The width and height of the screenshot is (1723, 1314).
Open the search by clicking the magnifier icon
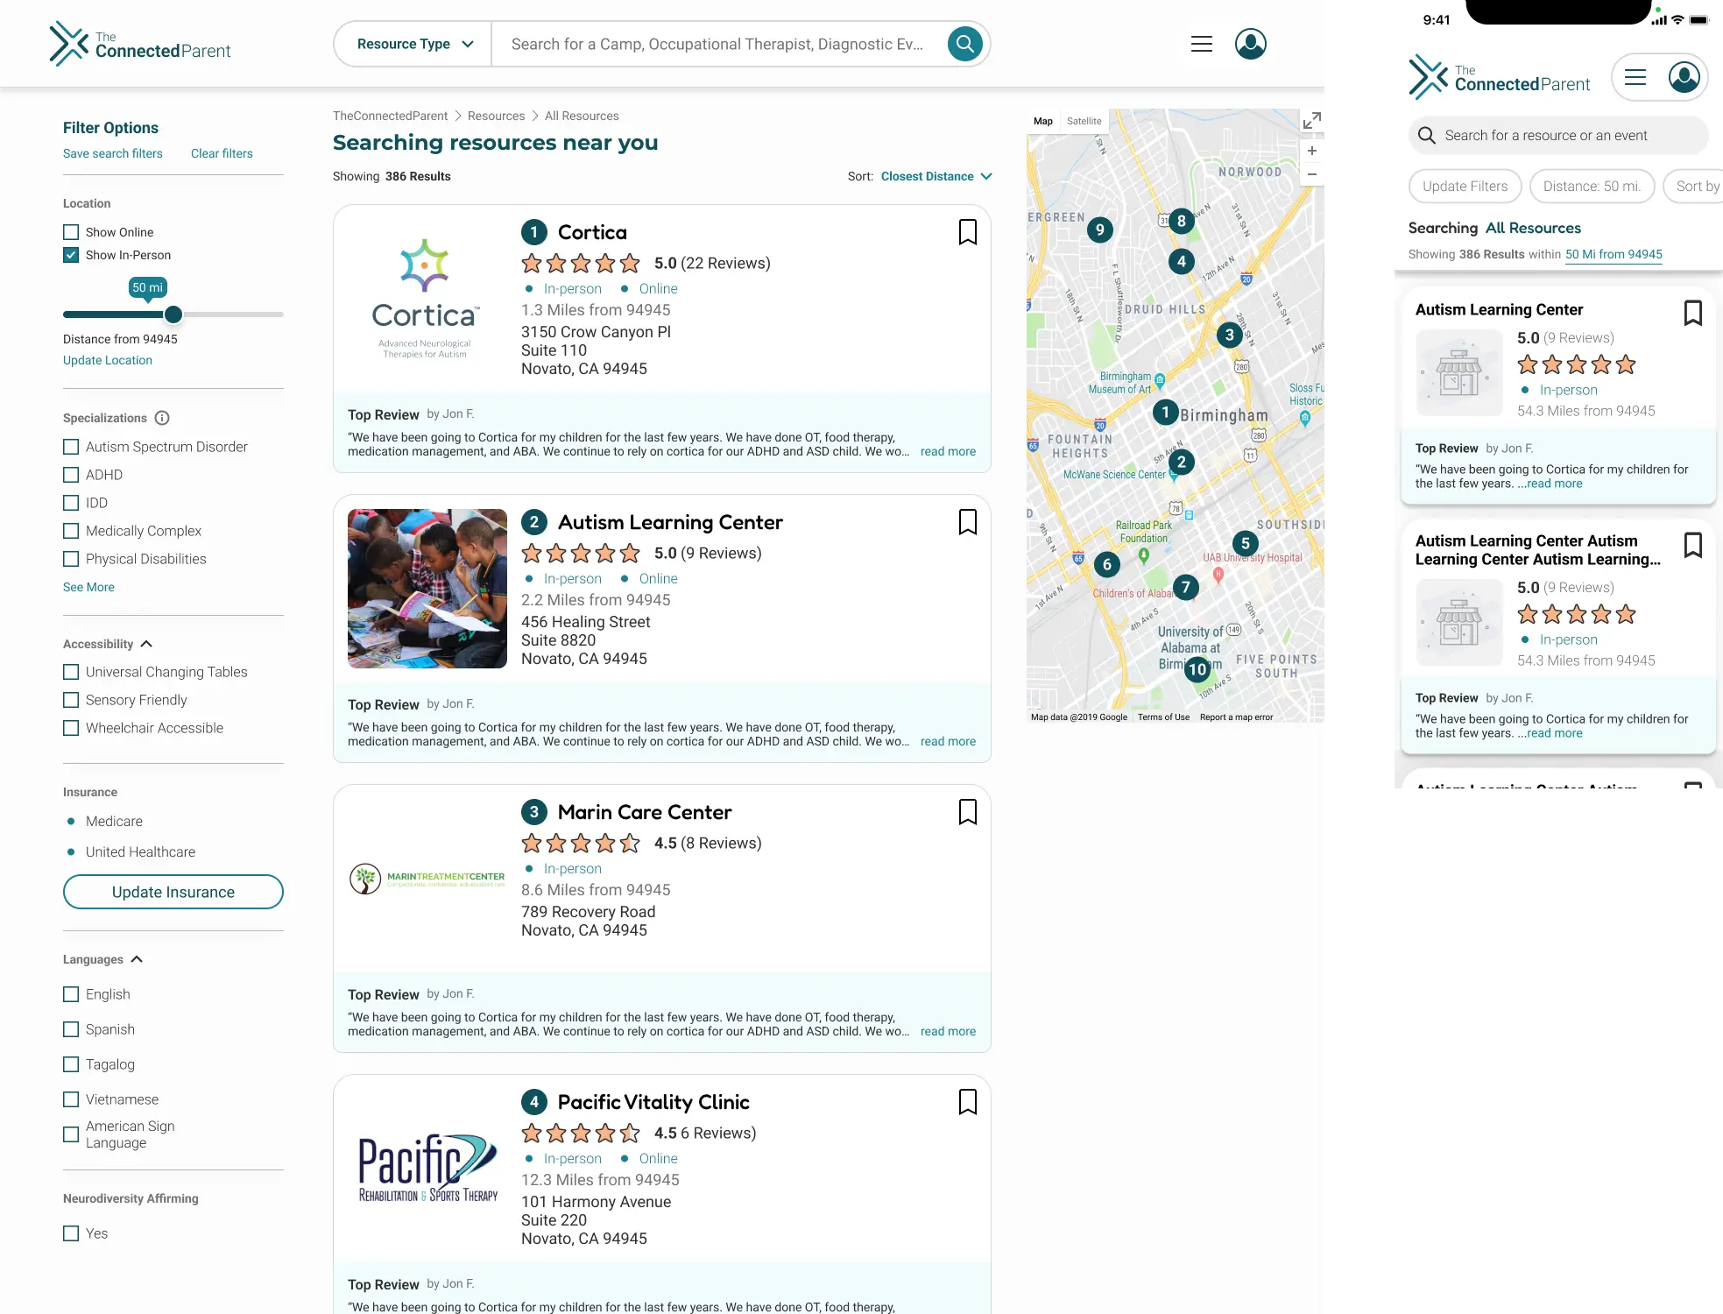pyautogui.click(x=964, y=43)
